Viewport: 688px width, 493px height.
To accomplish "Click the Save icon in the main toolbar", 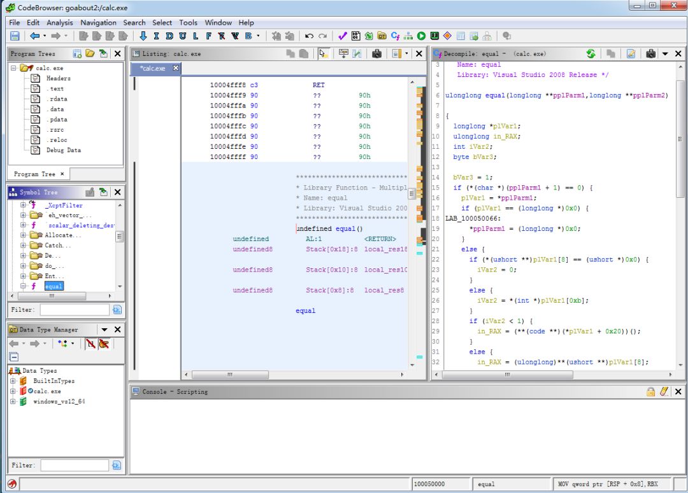I will point(14,36).
